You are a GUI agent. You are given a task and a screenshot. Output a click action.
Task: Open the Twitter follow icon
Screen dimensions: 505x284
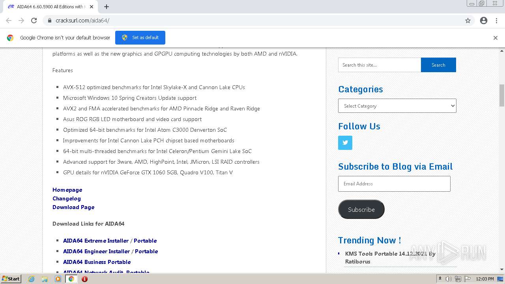pos(345,143)
